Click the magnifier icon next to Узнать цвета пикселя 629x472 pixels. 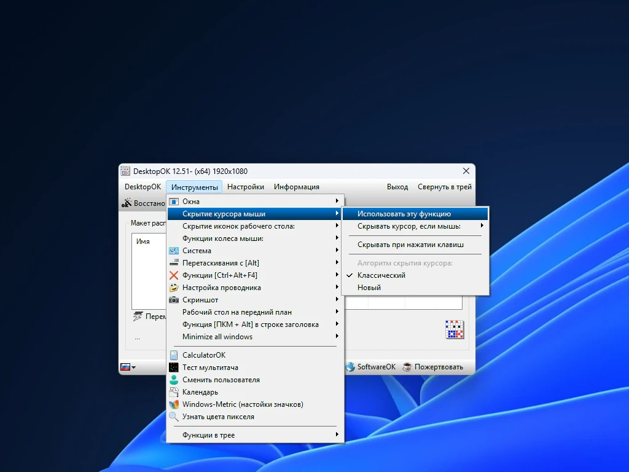point(174,417)
